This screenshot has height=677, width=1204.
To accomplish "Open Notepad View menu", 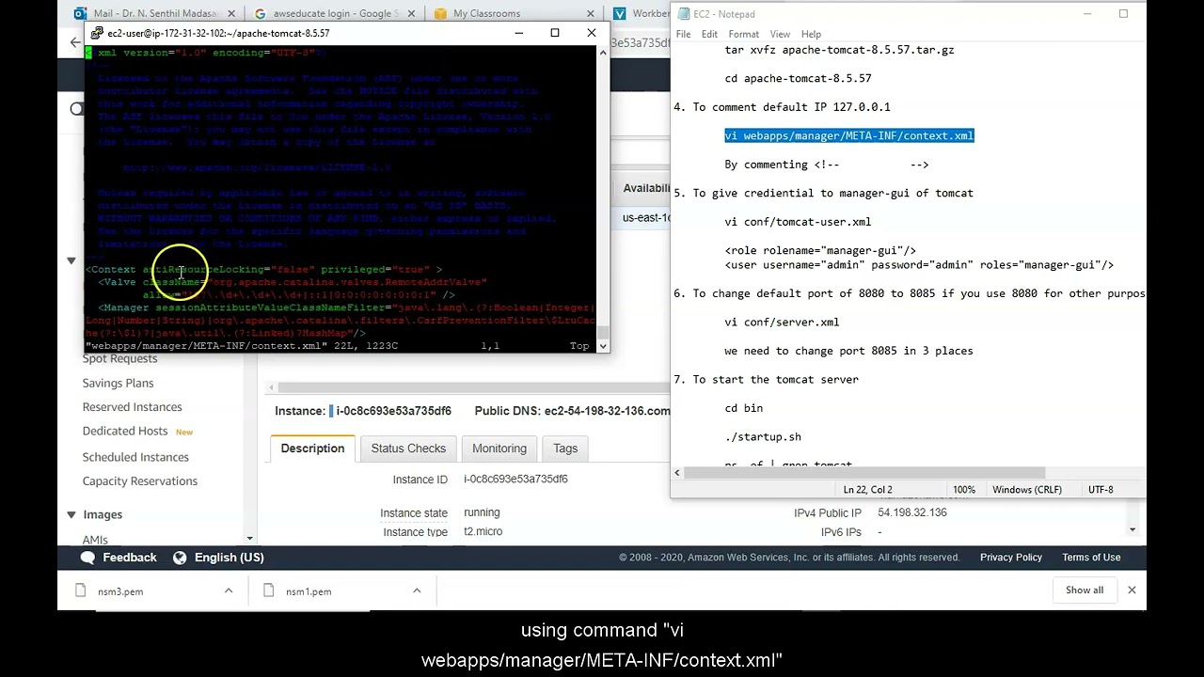I will 780,34.
